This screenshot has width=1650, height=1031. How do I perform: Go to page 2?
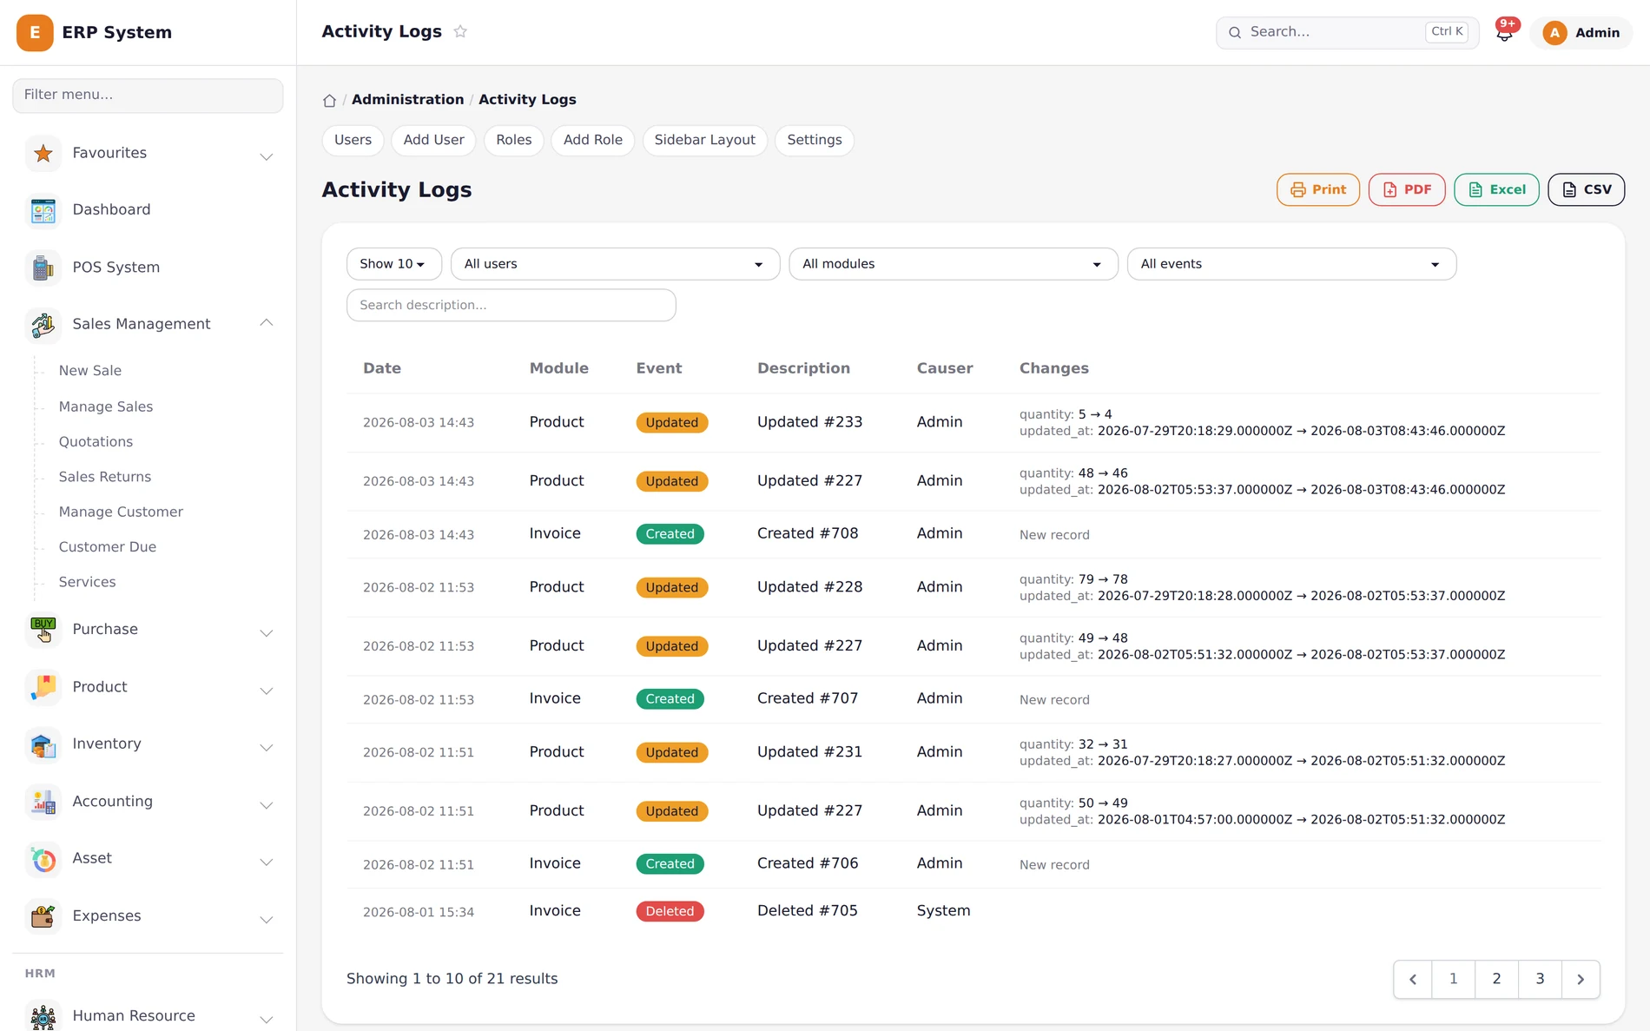click(1496, 979)
